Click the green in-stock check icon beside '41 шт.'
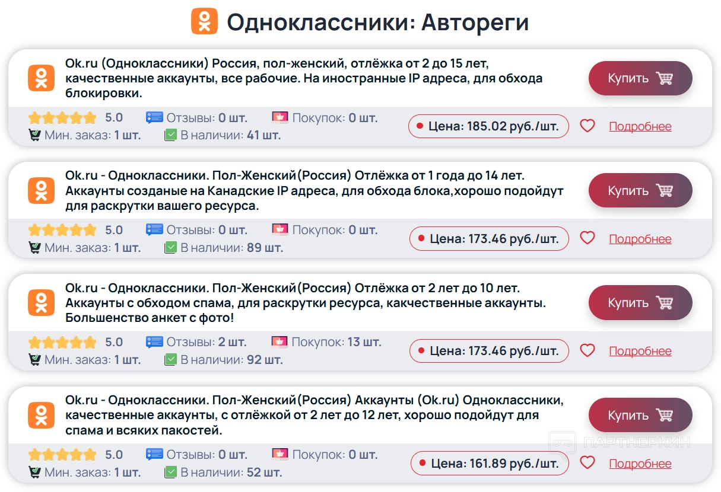Image resolution: width=721 pixels, height=492 pixels. point(170,135)
